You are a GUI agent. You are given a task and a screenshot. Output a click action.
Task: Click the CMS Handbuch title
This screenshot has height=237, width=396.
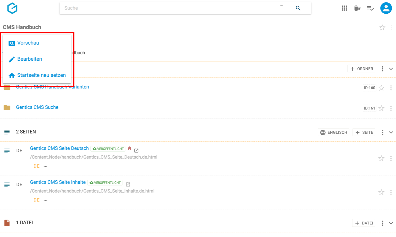(22, 27)
